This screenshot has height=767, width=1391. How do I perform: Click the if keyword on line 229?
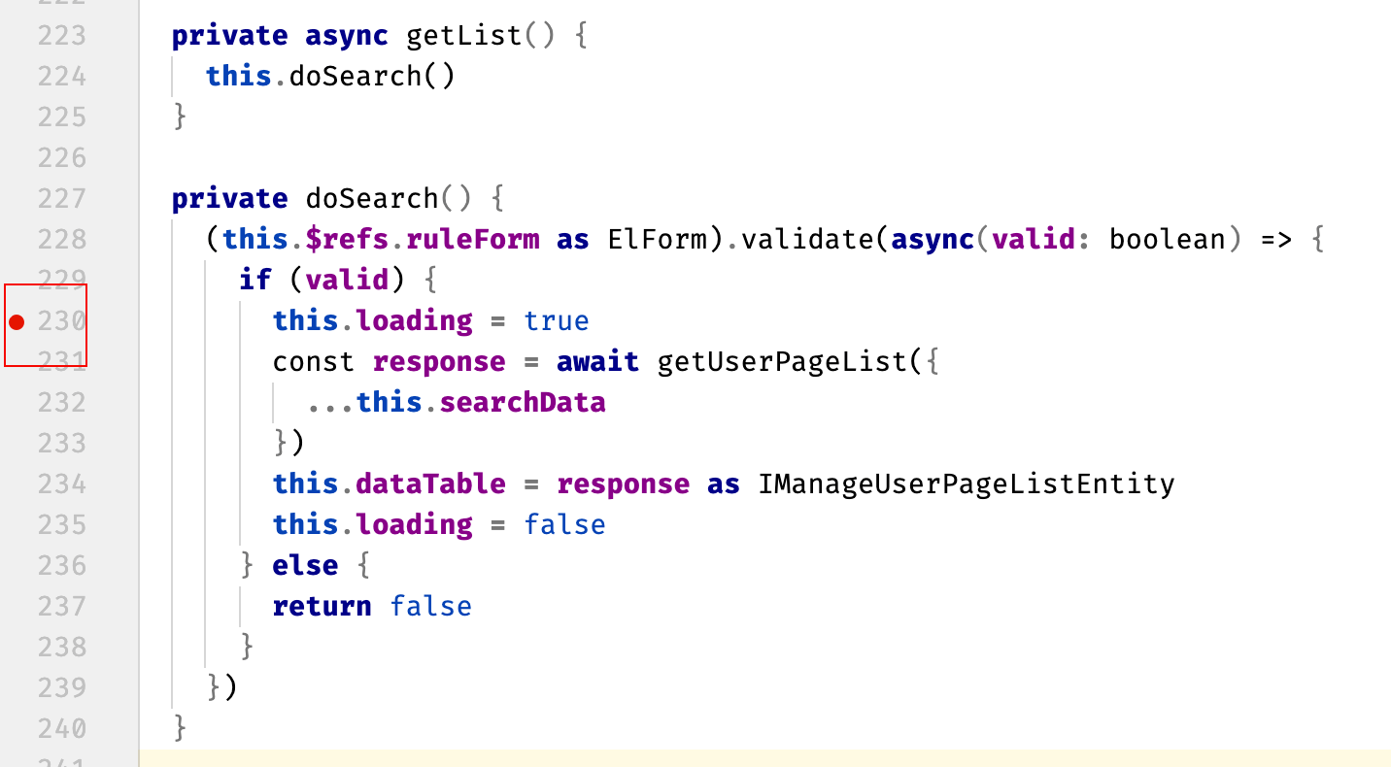point(255,281)
